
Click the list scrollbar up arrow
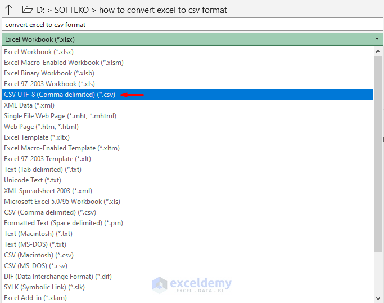(378, 51)
